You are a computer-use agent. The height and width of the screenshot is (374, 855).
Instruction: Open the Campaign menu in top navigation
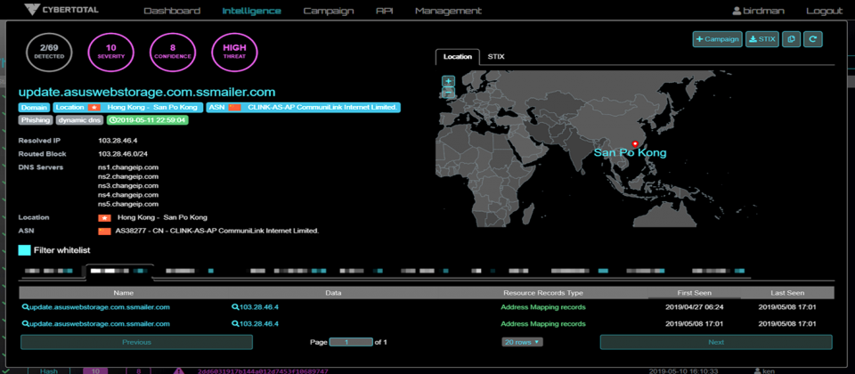coord(328,12)
